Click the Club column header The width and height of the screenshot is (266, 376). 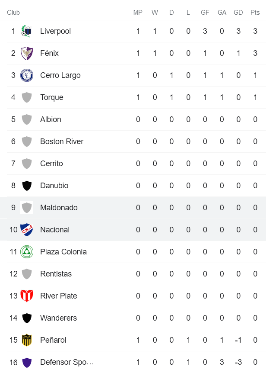[x=13, y=13]
